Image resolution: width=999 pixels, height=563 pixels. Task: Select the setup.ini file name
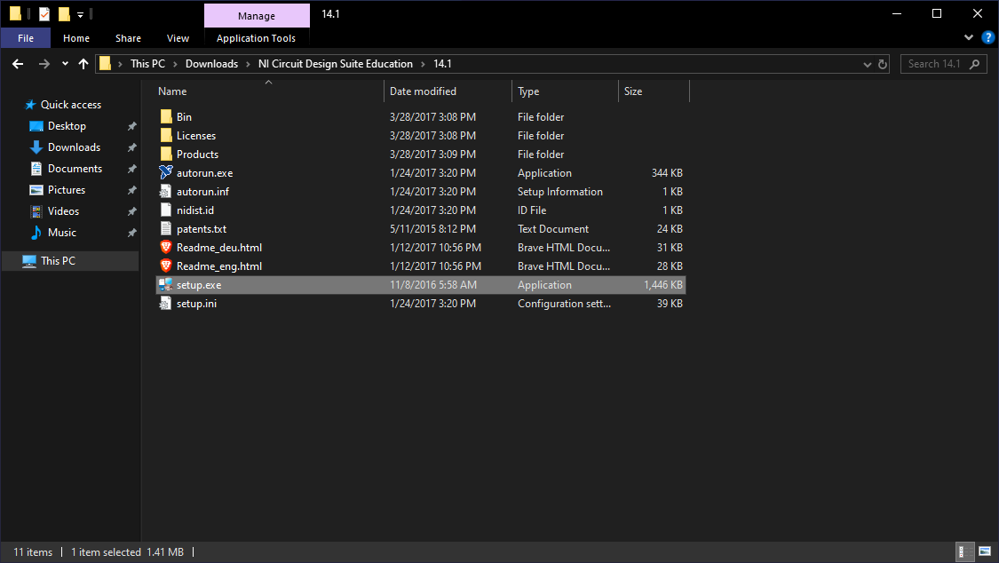196,303
